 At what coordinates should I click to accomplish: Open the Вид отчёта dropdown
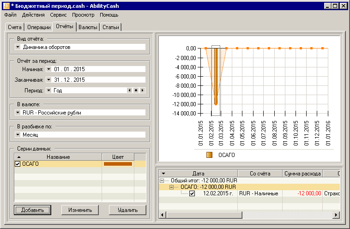coord(18,47)
